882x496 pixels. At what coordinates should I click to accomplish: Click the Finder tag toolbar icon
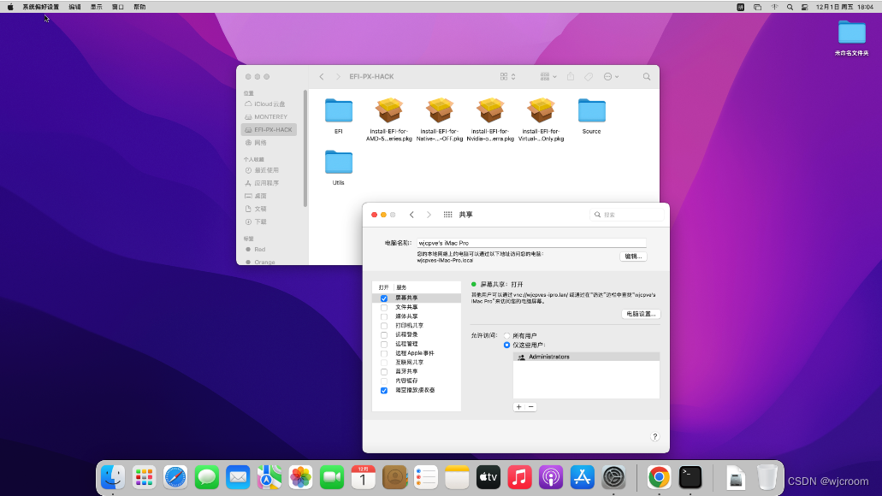tap(589, 76)
